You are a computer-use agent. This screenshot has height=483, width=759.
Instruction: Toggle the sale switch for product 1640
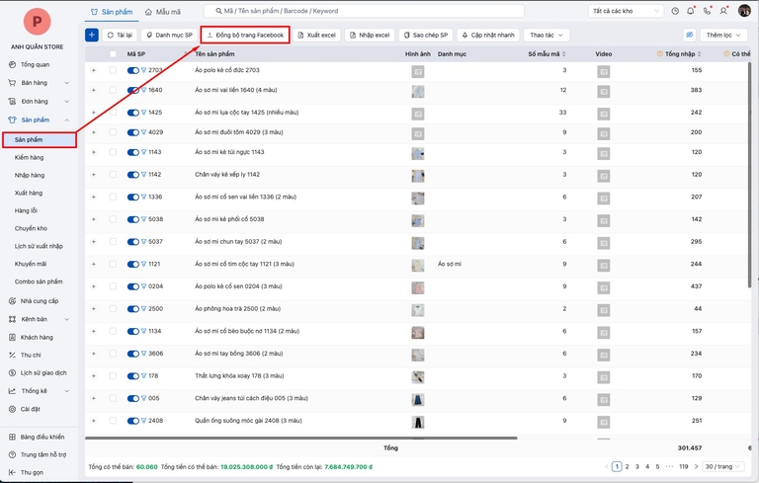coord(132,90)
